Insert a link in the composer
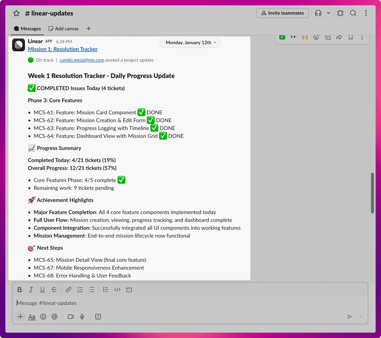Image resolution: width=381 pixels, height=338 pixels. (x=68, y=290)
